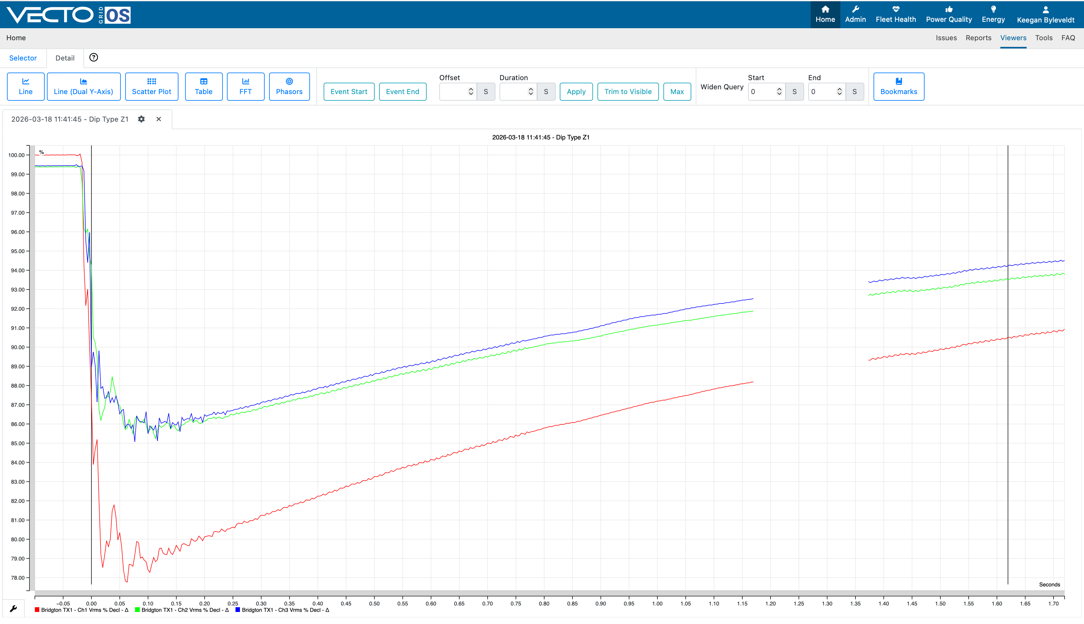Screen dimensions: 1084x624
Task: Switch to the Selector tab
Action: (x=23, y=58)
